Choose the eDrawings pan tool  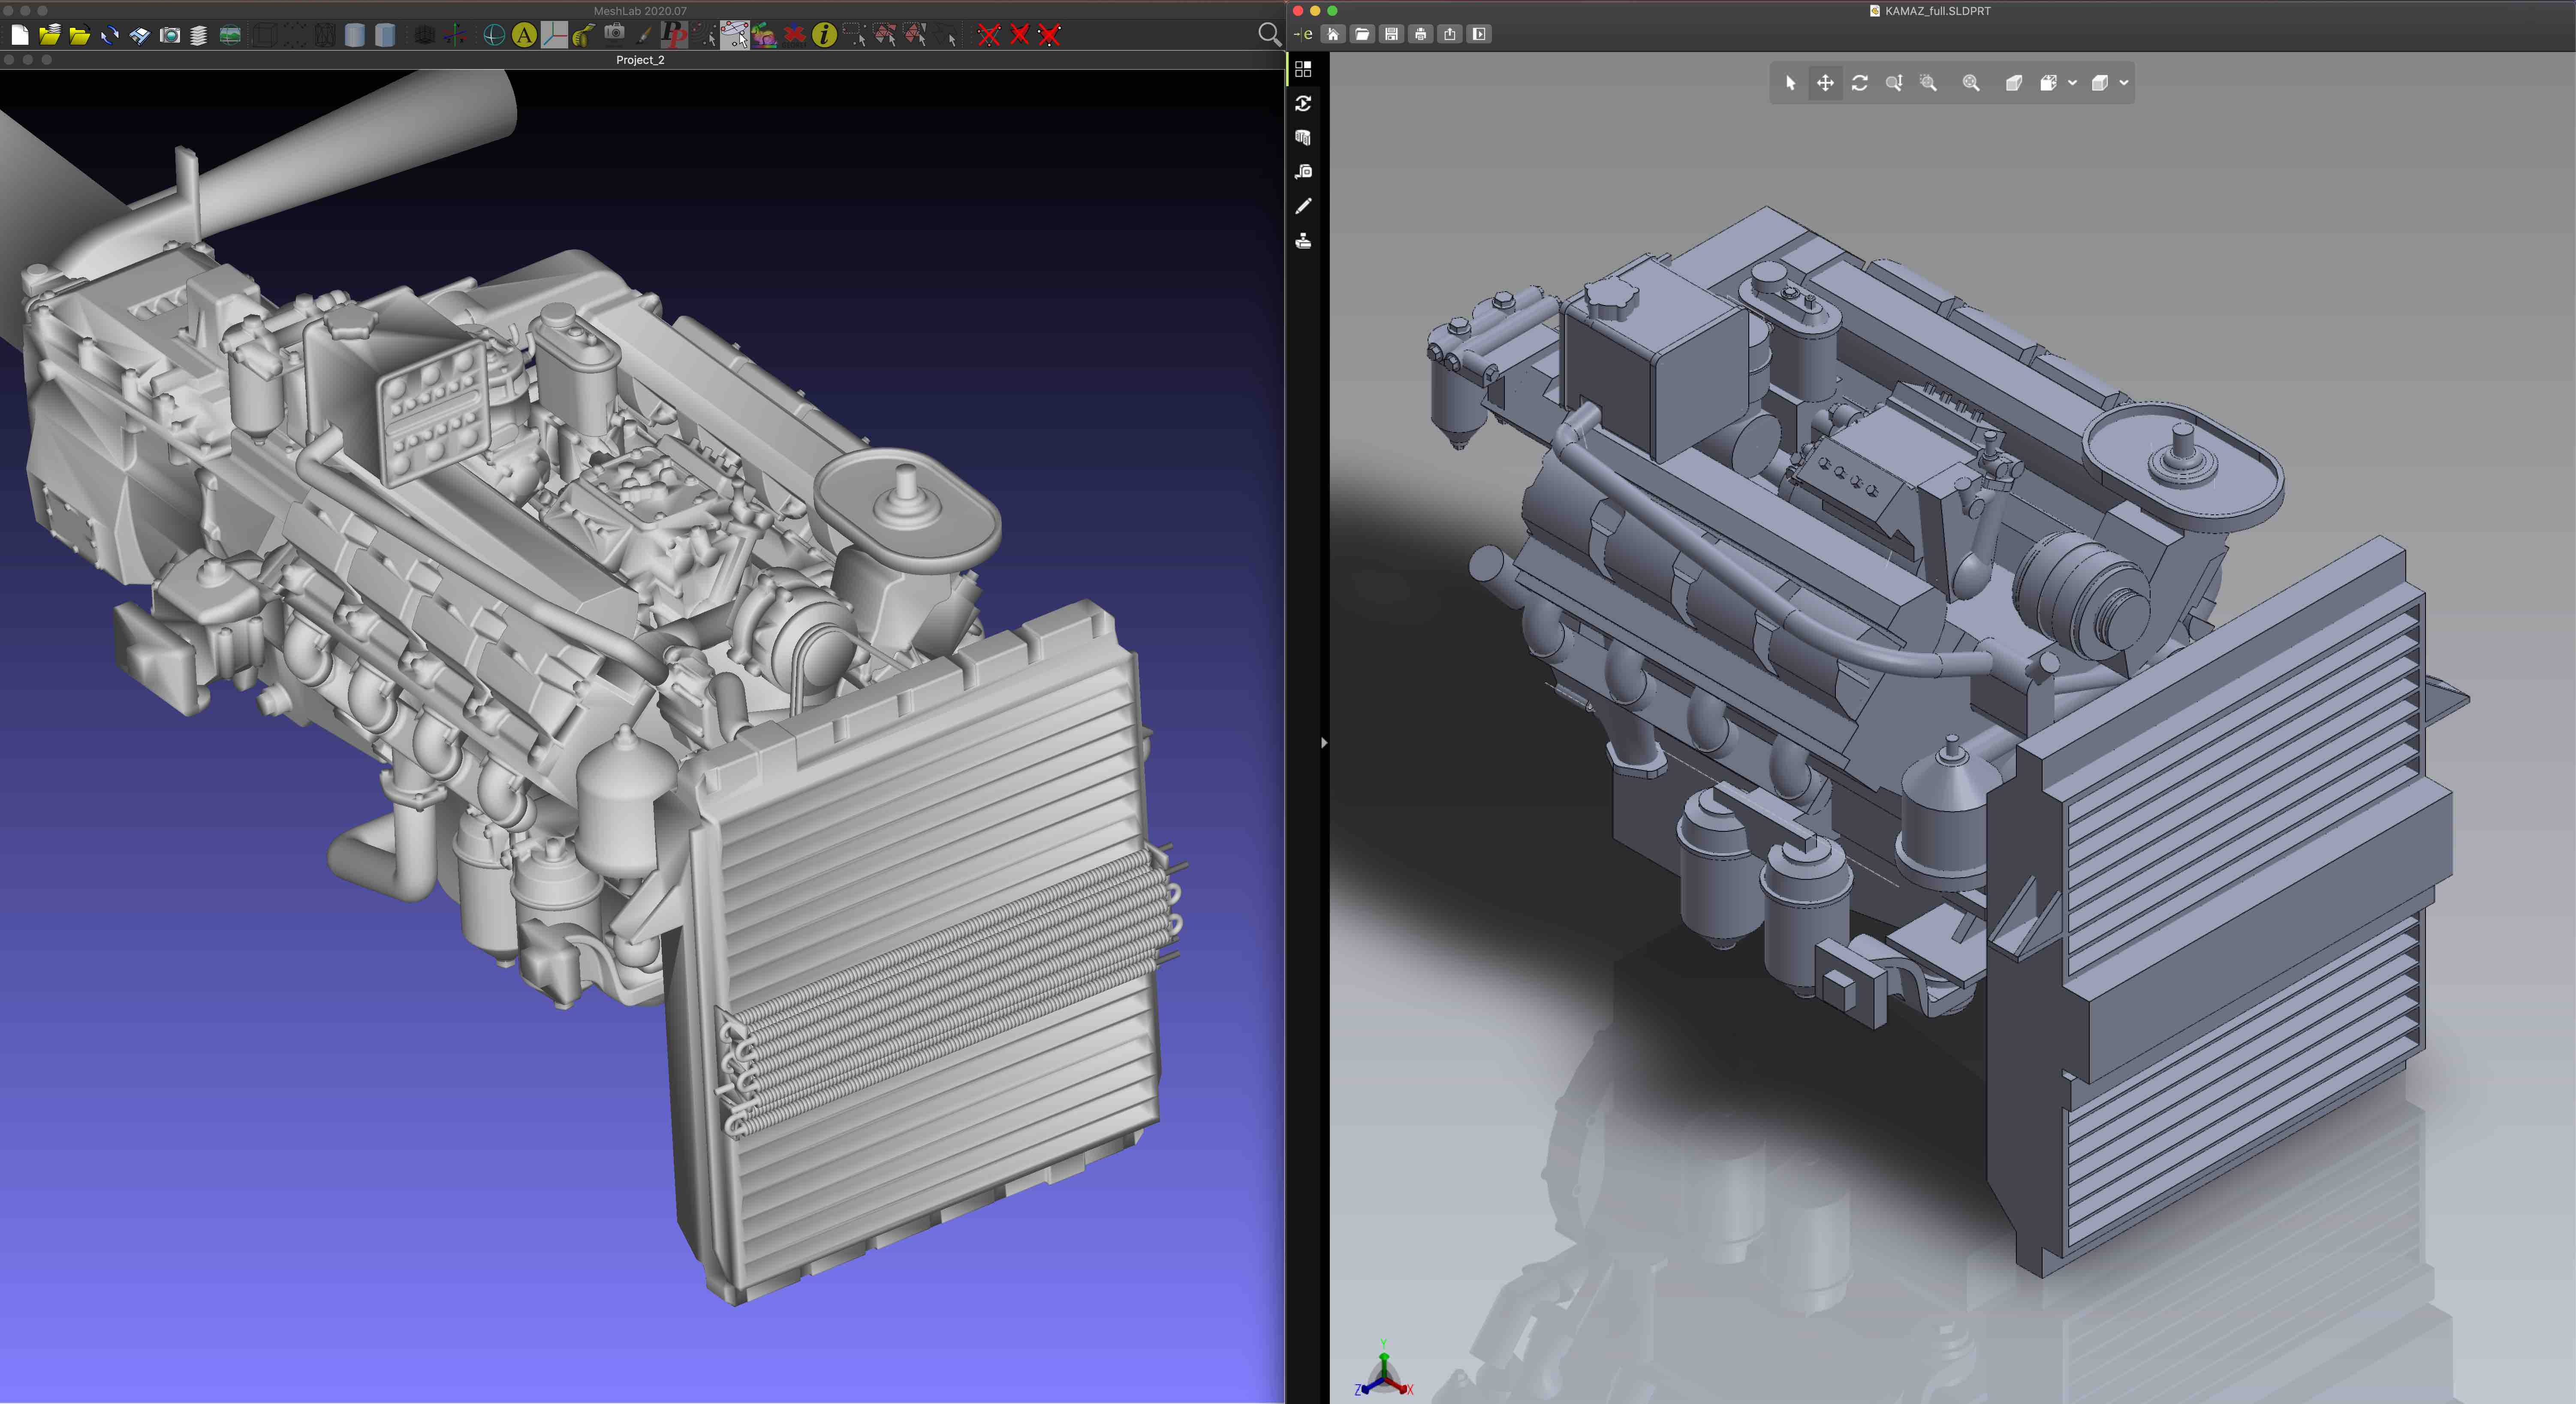pyautogui.click(x=1825, y=83)
